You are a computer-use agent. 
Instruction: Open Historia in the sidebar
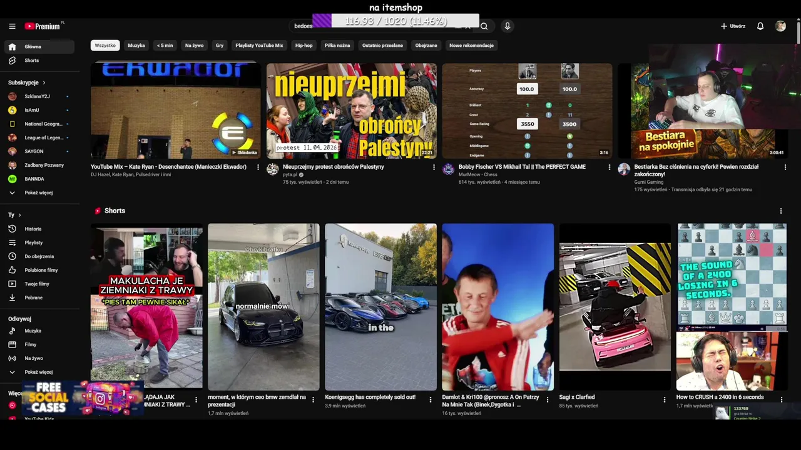coord(39,229)
